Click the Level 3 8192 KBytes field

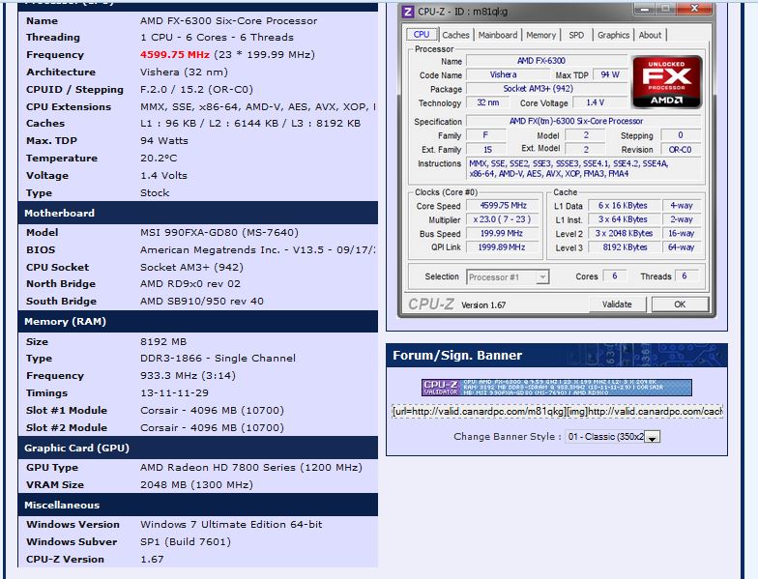[x=623, y=247]
